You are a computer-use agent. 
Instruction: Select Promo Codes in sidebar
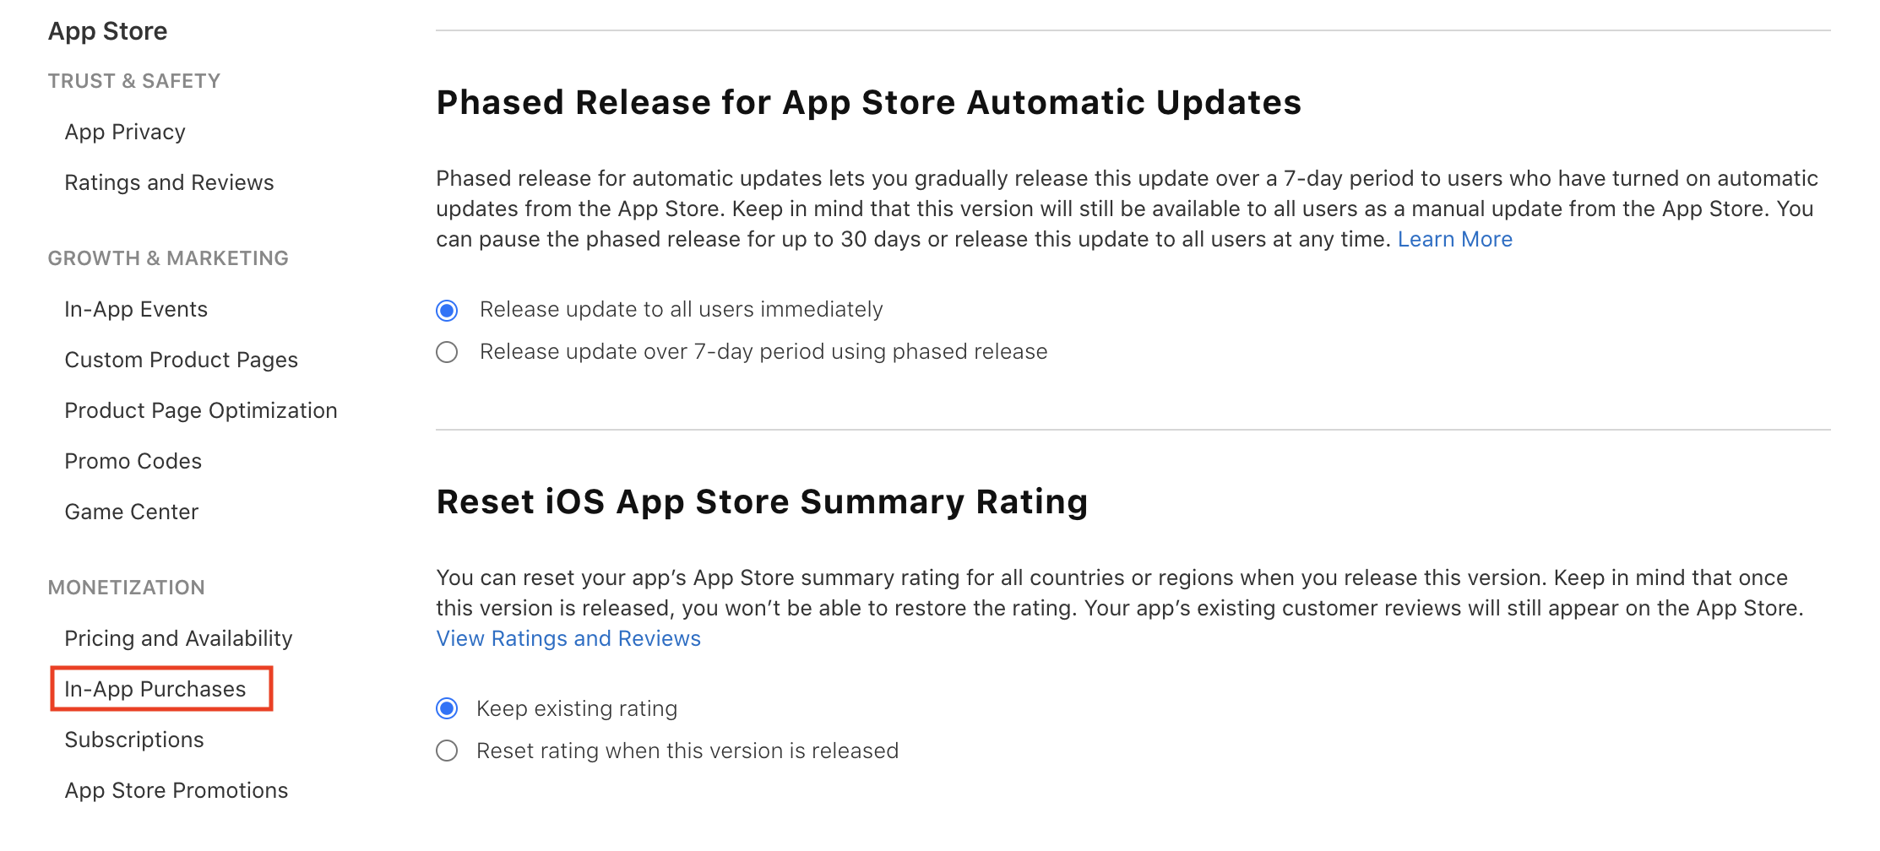tap(133, 461)
